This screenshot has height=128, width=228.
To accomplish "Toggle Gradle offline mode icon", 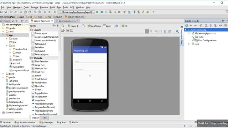I will coord(221,26).
